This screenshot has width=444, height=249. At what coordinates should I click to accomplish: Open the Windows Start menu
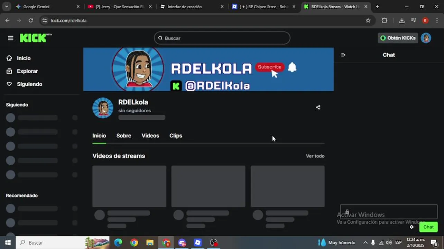pos(8,242)
